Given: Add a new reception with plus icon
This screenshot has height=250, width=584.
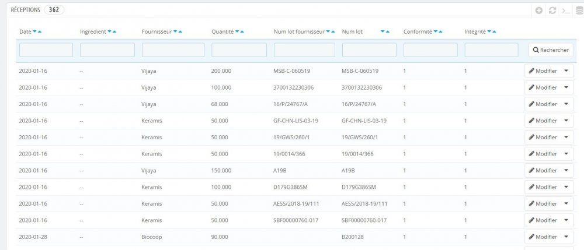Looking at the screenshot, I should click(x=538, y=10).
